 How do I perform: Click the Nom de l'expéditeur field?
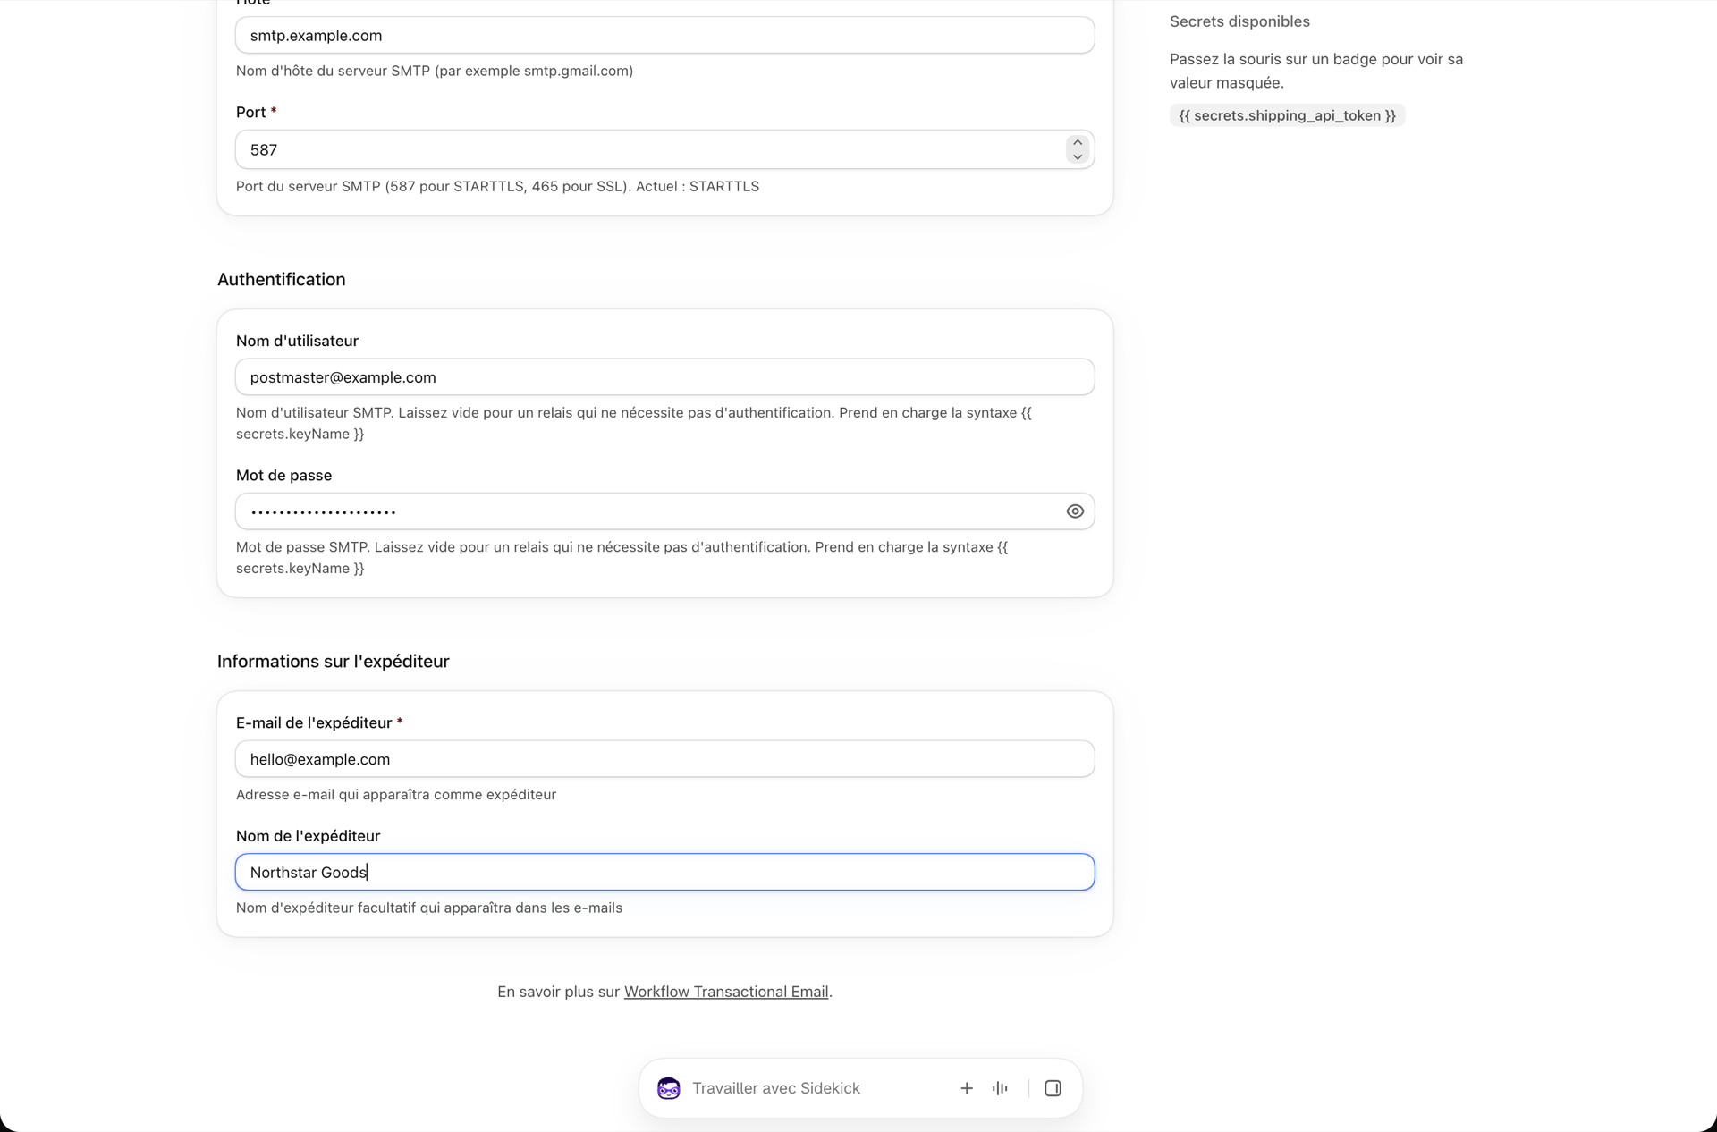[664, 872]
